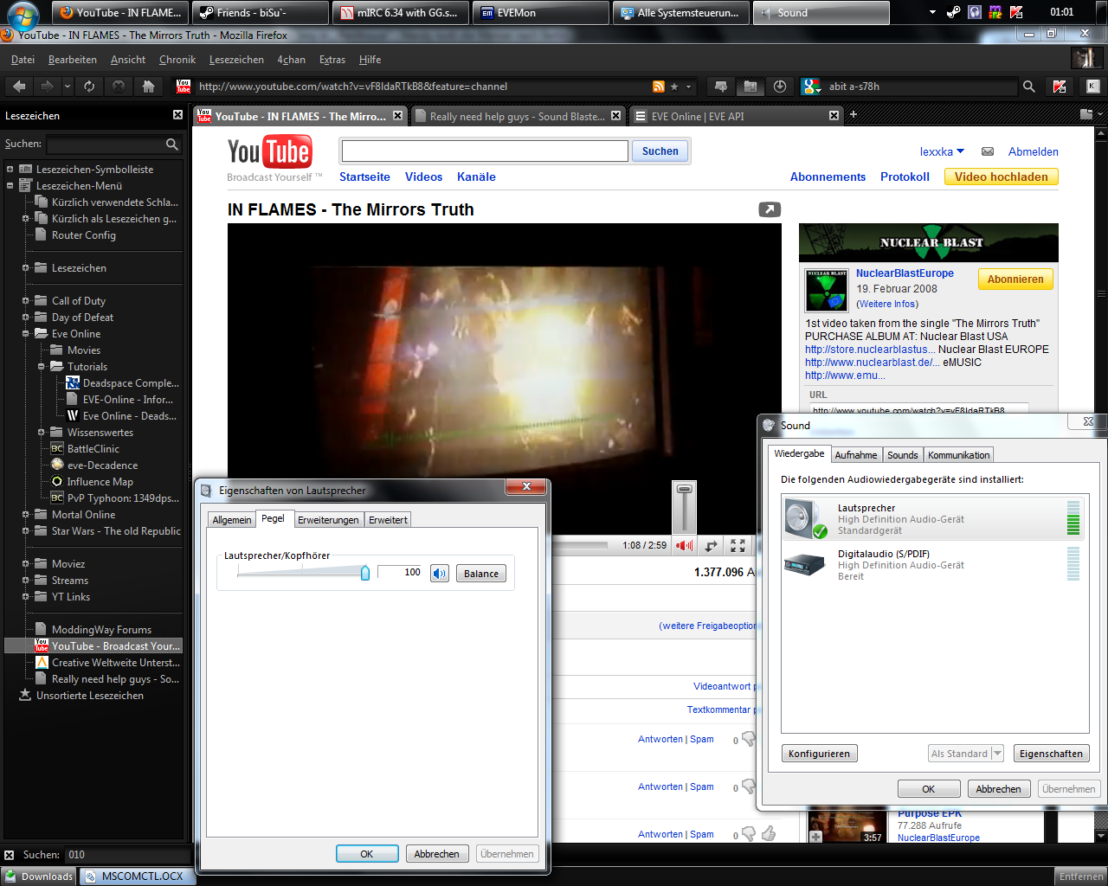Viewport: 1108px width, 886px height.
Task: Open the Lesezeichen menu in the menu bar
Action: click(236, 60)
